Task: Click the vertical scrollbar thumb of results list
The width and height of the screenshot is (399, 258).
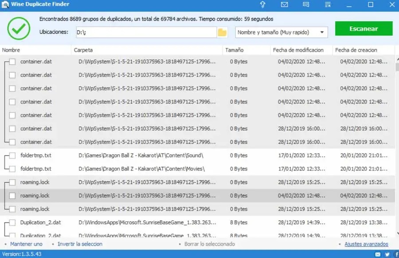Action: click(397, 67)
